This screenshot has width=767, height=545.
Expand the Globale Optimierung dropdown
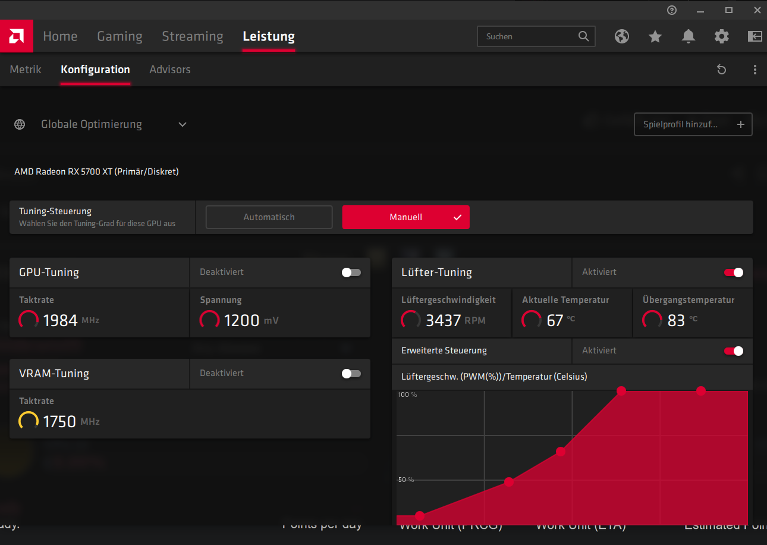183,124
